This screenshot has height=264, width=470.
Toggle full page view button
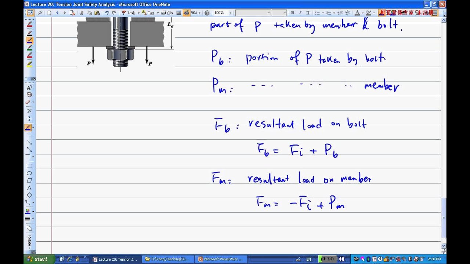30,13
